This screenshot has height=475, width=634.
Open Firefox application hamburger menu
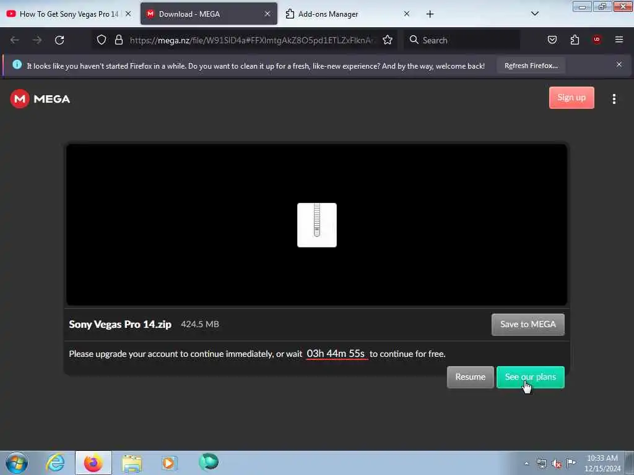[619, 40]
